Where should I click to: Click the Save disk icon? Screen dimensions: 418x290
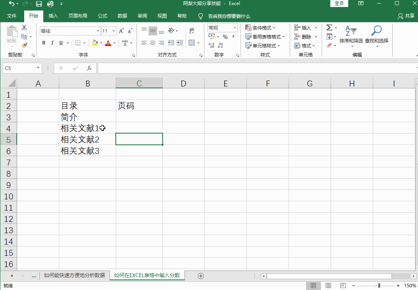coord(39,4)
